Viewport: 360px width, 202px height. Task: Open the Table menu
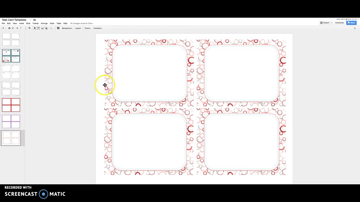point(59,23)
